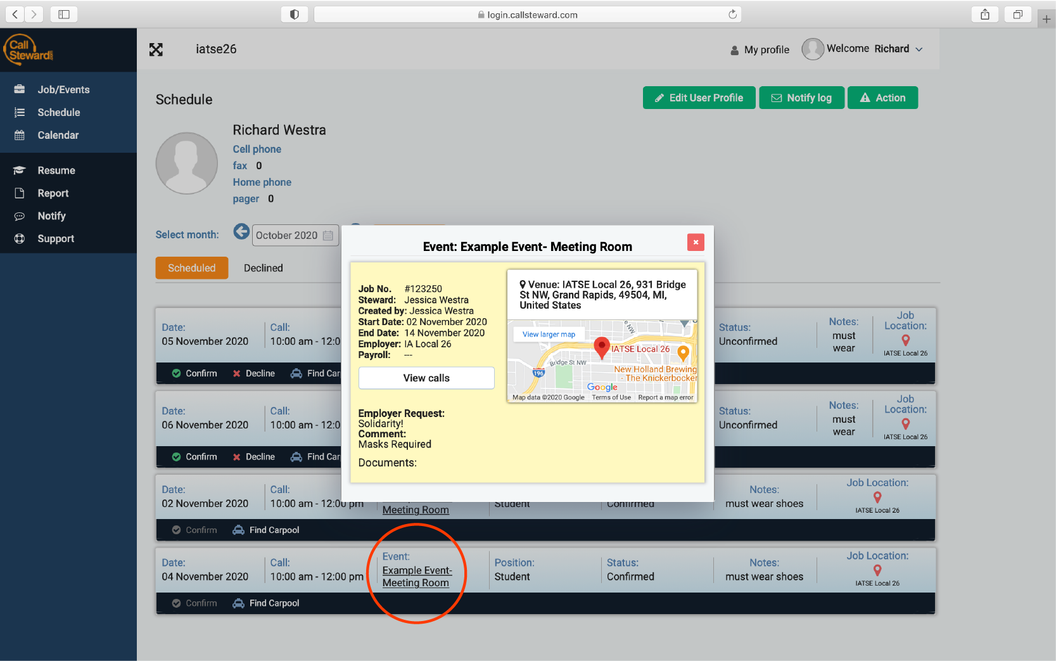Screen dimensions: 1056x661
Task: Click job location pin for 04 November
Action: coord(877,571)
